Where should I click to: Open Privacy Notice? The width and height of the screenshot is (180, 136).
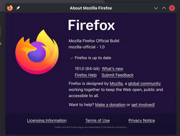(142, 120)
